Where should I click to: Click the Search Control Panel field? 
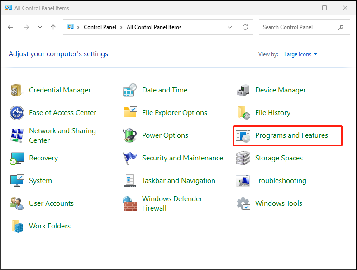pyautogui.click(x=305, y=27)
